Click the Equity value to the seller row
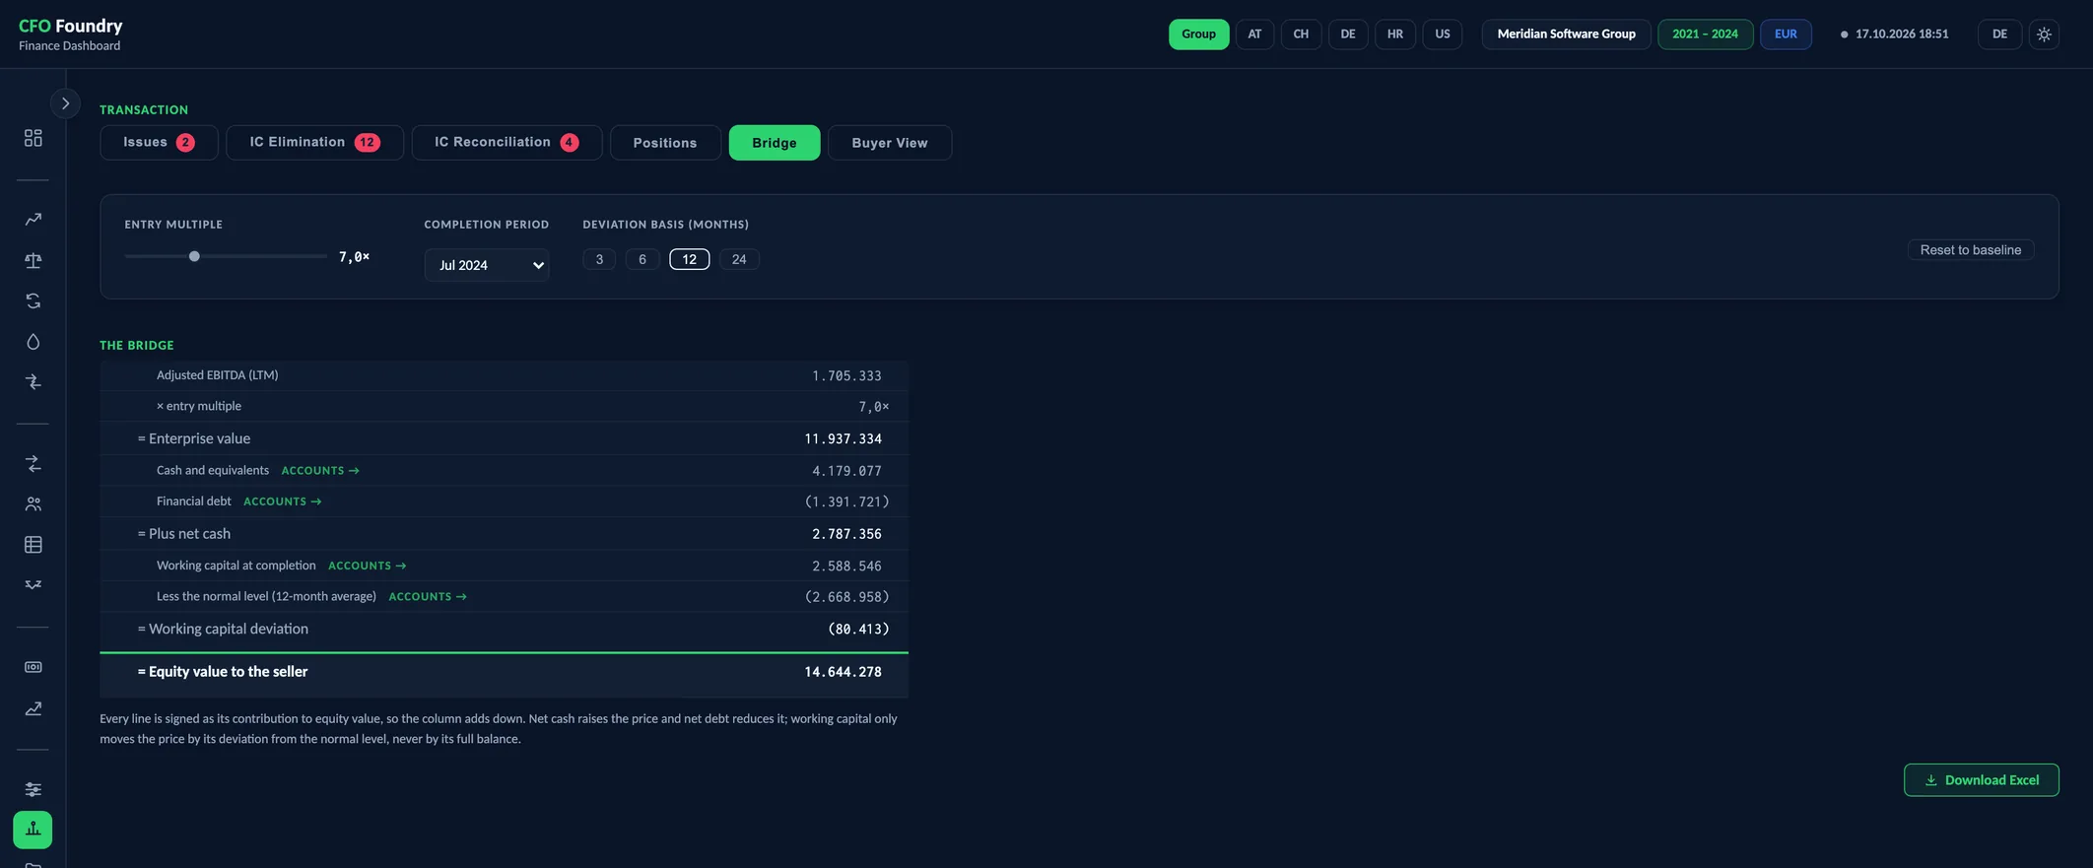2093x868 pixels. 504,674
